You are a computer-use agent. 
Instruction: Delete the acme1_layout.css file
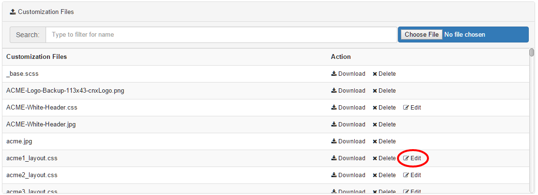384,158
